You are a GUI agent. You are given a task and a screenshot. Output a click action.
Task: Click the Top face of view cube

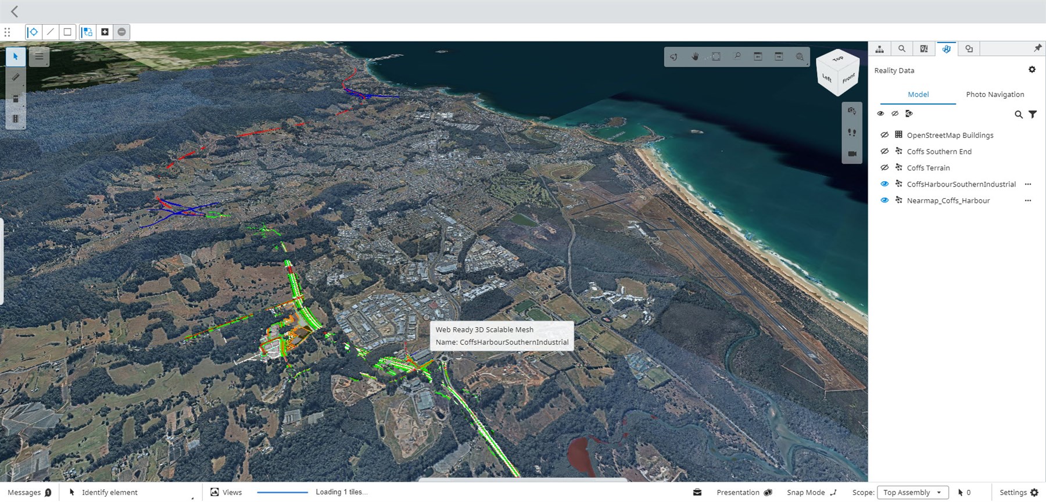[x=838, y=59]
